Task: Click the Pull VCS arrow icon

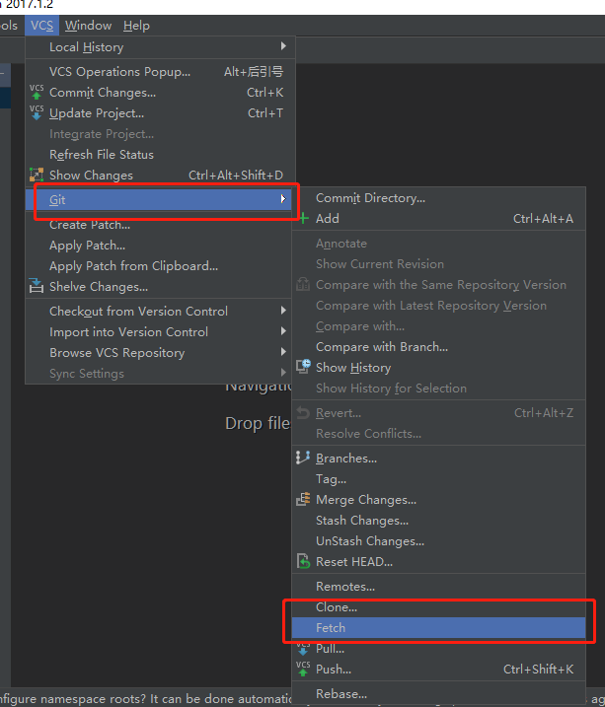Action: (303, 649)
